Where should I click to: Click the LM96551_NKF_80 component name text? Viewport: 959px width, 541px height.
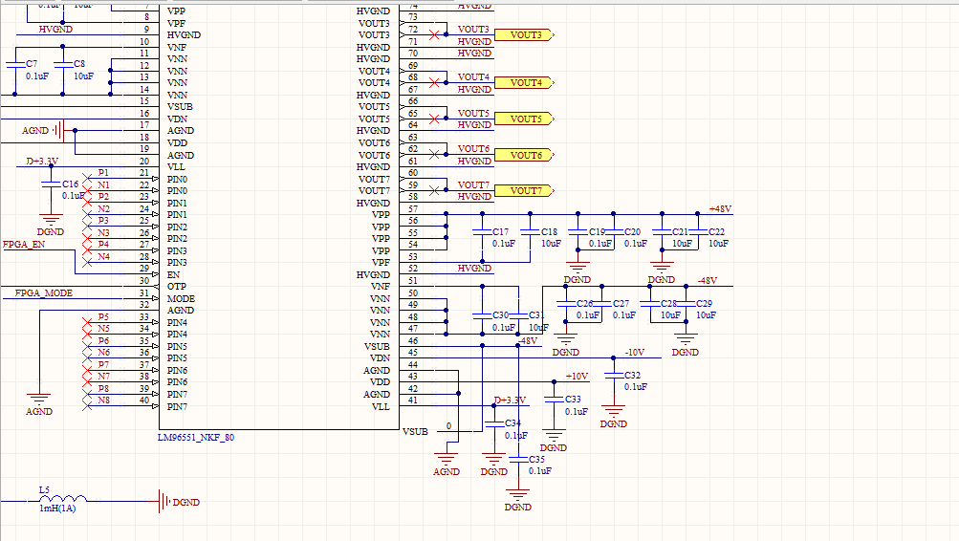[196, 437]
